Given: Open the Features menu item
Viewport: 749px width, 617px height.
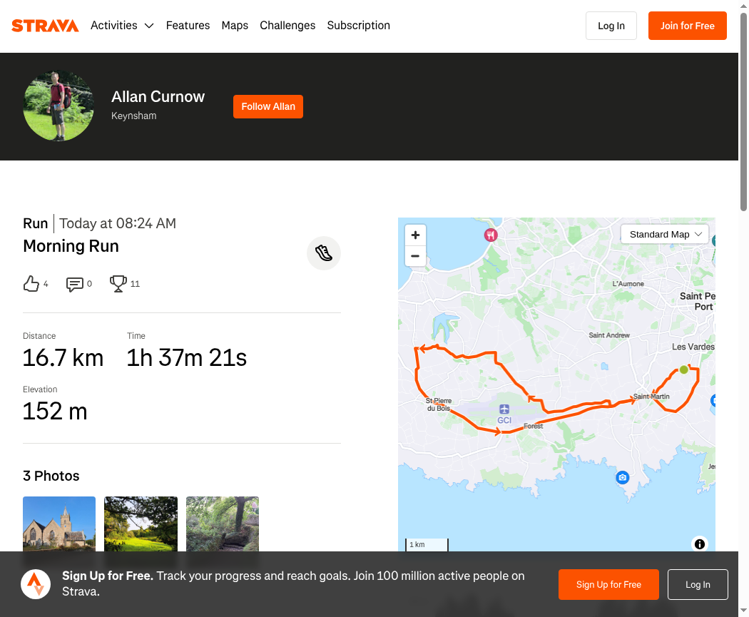Looking at the screenshot, I should (x=188, y=25).
